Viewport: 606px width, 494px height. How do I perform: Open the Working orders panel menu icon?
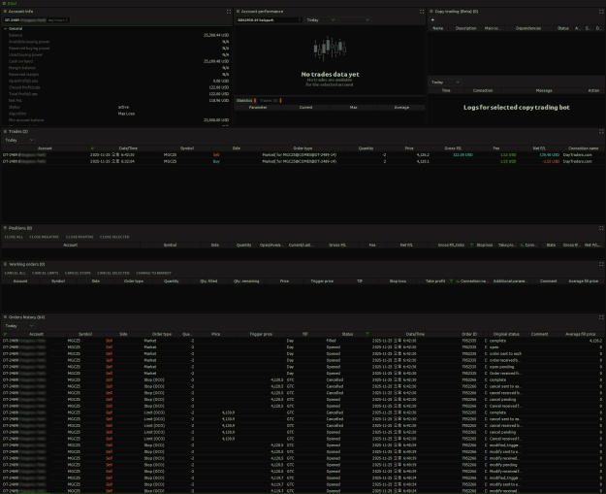click(5, 264)
